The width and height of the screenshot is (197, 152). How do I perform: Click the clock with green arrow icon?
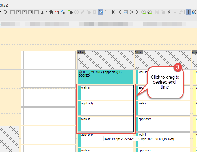(144, 12)
